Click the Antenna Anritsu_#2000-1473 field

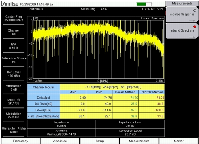coord(61,133)
